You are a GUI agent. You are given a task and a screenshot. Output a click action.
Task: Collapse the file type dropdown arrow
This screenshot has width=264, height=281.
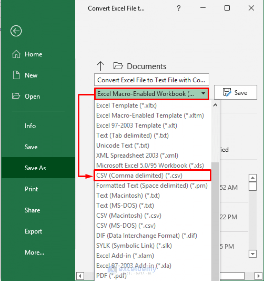[x=203, y=93]
